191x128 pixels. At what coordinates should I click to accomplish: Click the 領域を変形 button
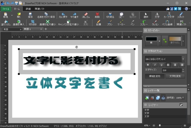click(155, 76)
